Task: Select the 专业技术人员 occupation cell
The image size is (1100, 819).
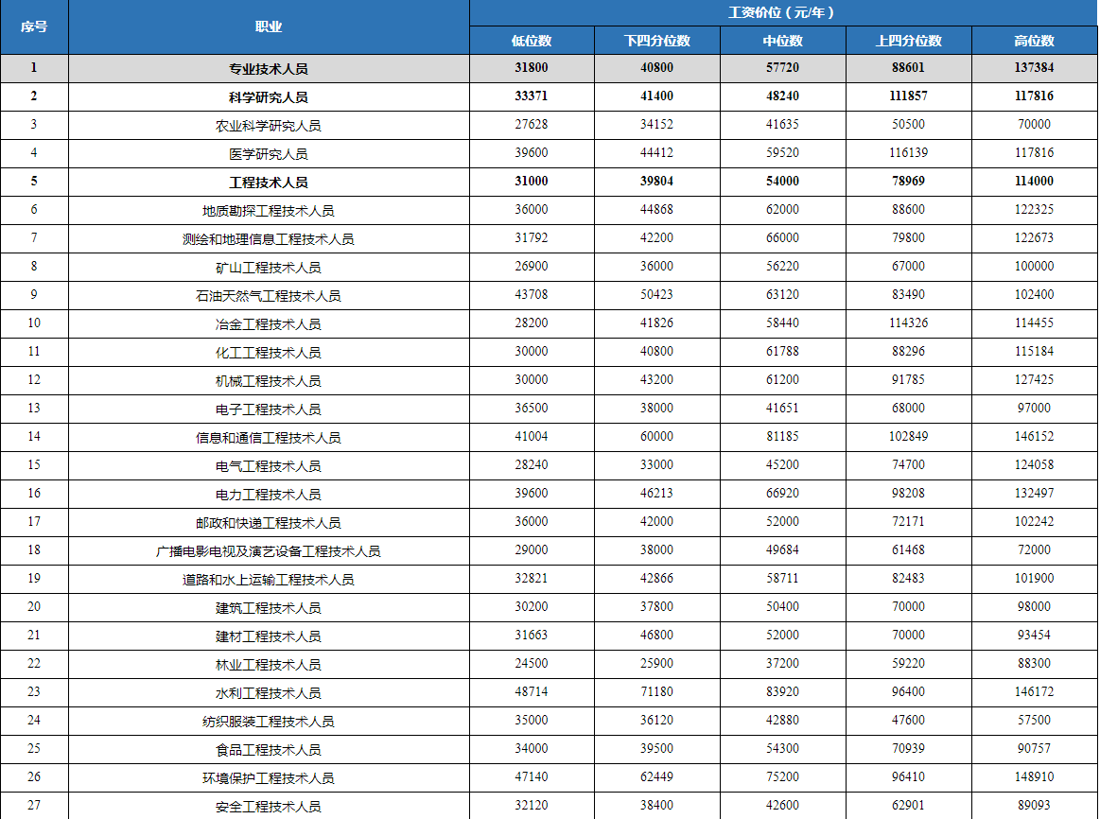Action: 269,69
